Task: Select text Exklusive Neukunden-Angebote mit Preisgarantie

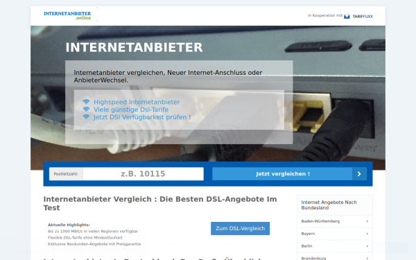Action: 94,244
